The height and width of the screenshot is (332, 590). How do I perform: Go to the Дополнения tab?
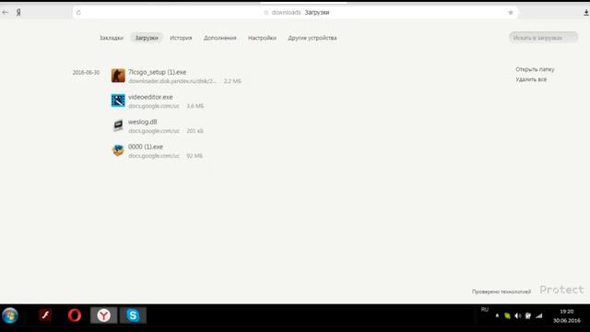point(220,38)
